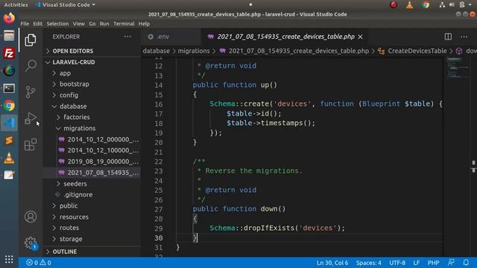Image resolution: width=477 pixels, height=268 pixels.
Task: Open the Terminal from the dock
Action: coord(9,89)
